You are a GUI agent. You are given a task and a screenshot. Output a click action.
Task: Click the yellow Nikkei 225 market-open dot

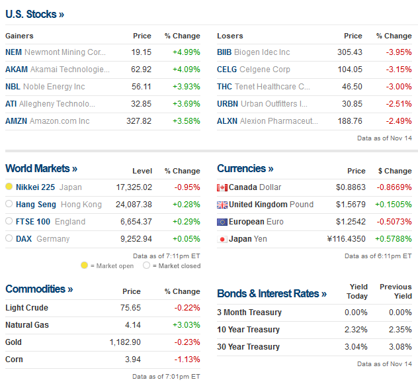coord(9,187)
